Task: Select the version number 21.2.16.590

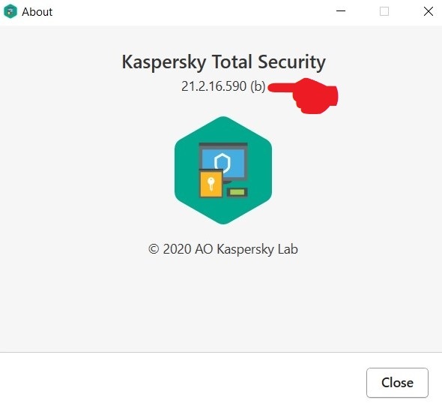Action: (214, 86)
